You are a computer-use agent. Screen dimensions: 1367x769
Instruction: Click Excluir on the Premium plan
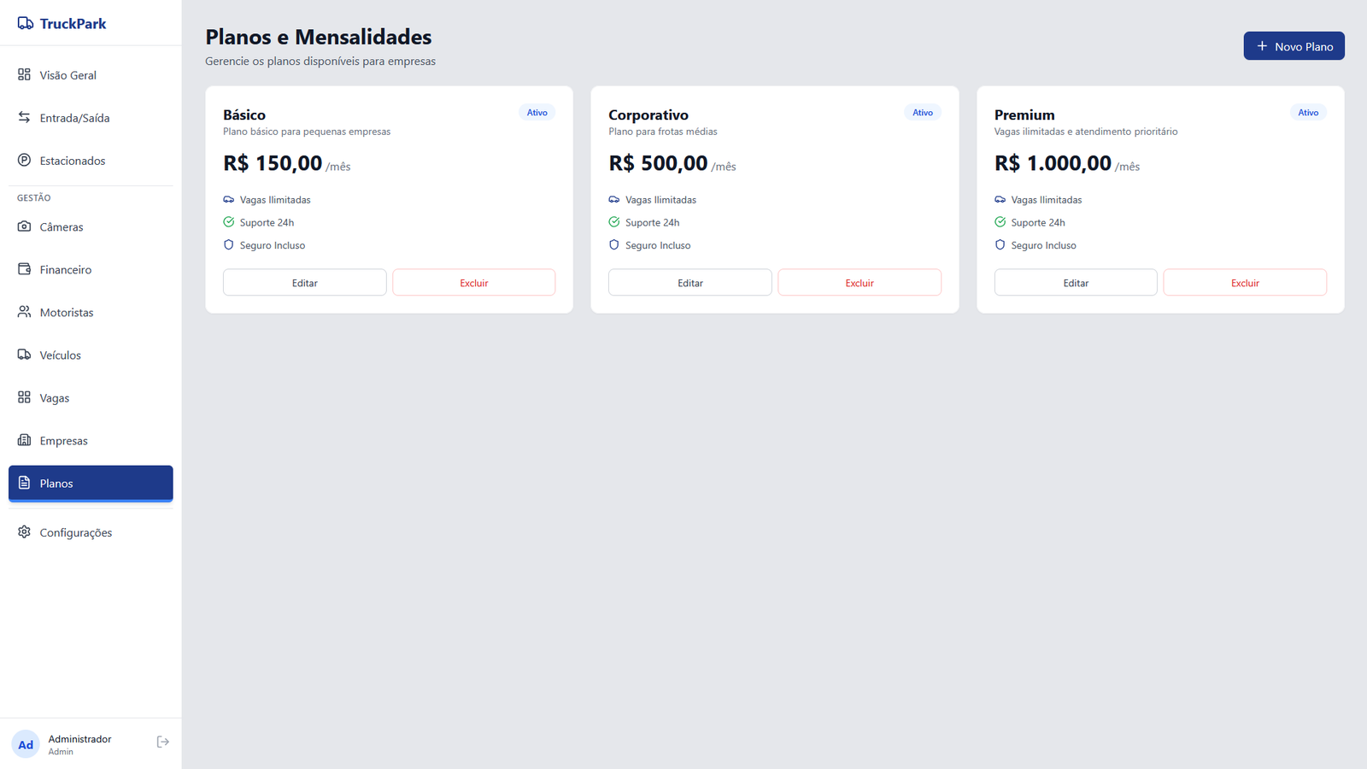pos(1244,282)
